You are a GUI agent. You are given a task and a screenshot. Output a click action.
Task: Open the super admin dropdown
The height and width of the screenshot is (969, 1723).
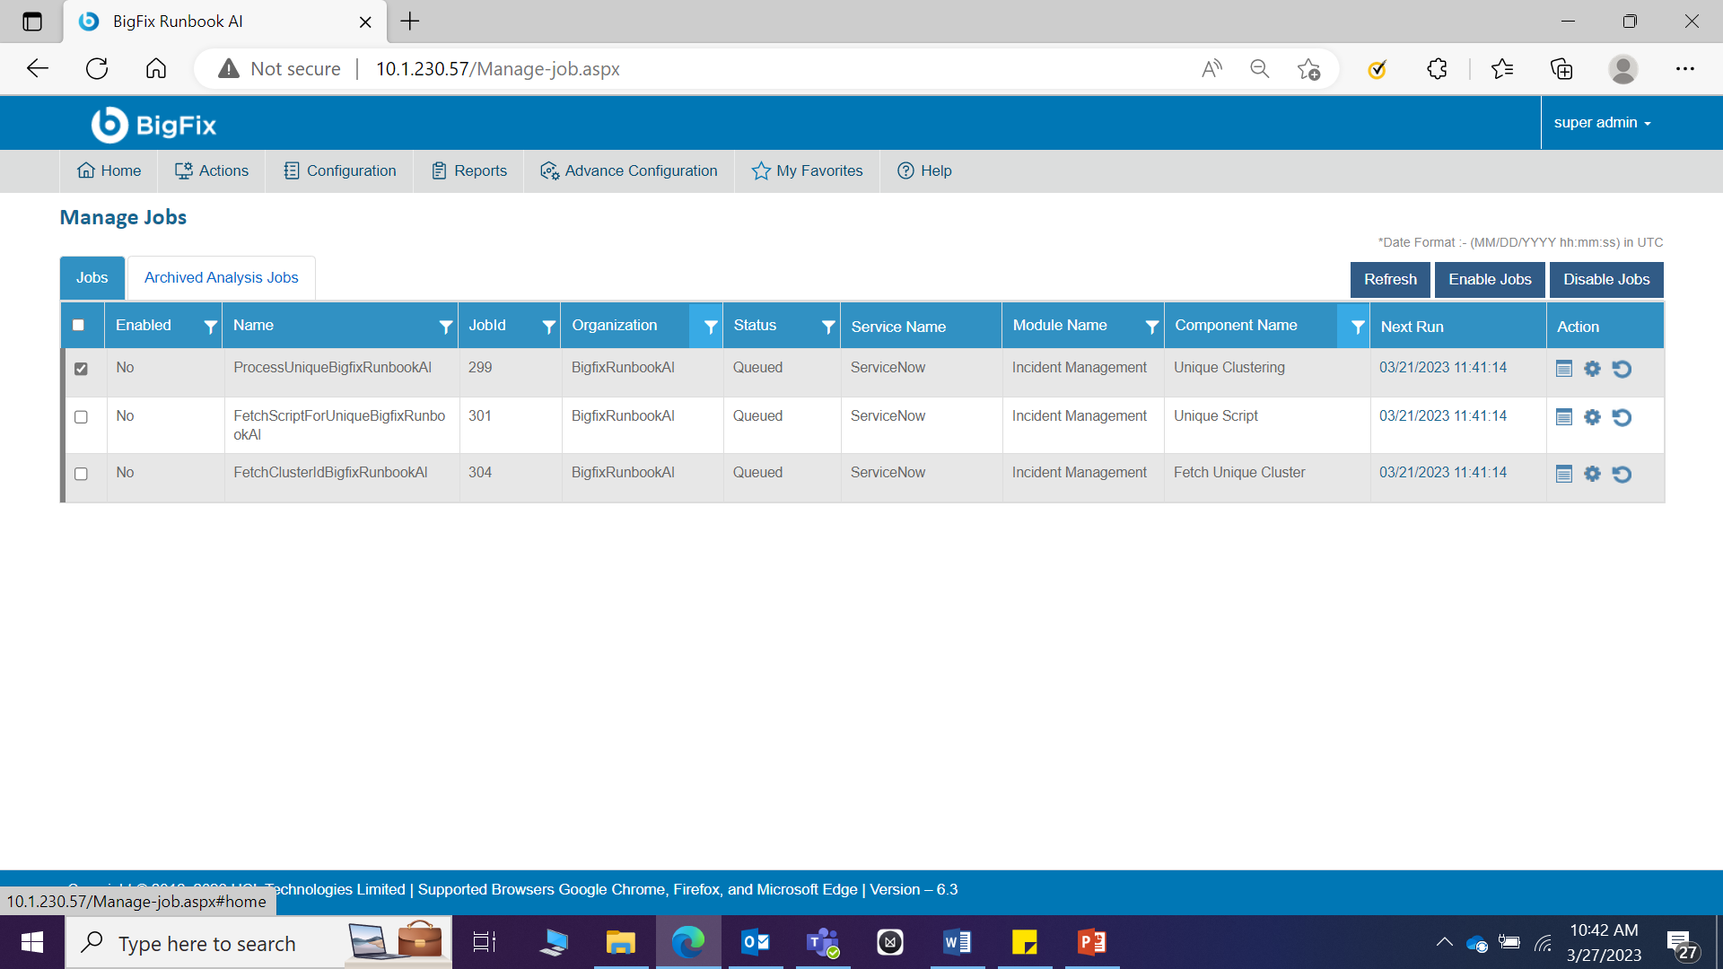(x=1602, y=123)
